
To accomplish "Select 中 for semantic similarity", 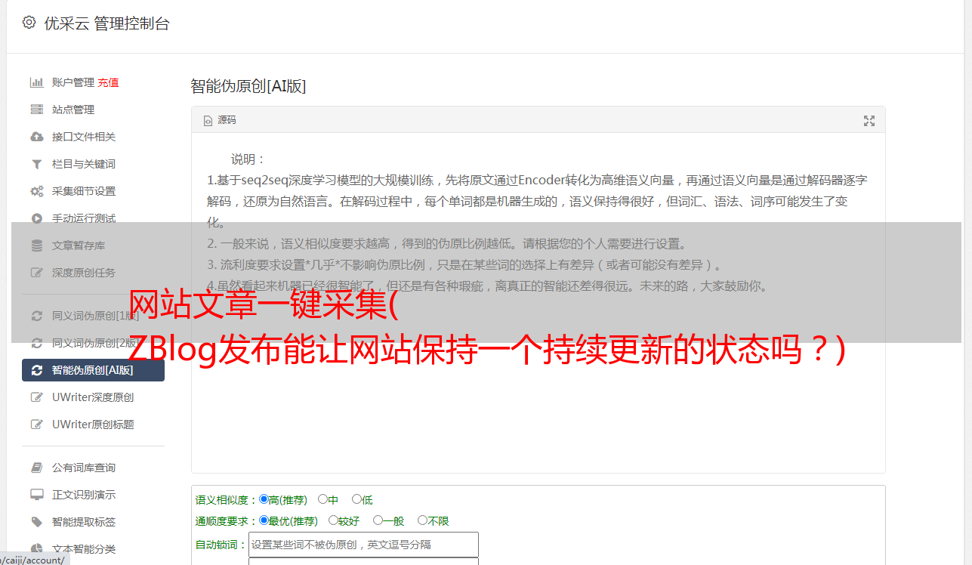I will [322, 499].
